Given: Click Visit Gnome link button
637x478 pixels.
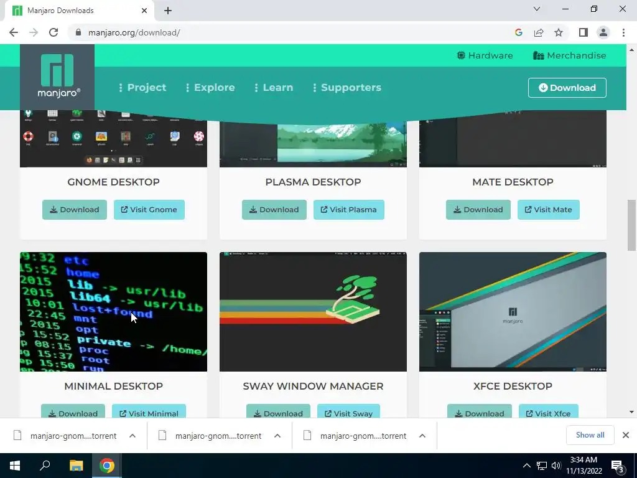Looking at the screenshot, I should coord(149,210).
